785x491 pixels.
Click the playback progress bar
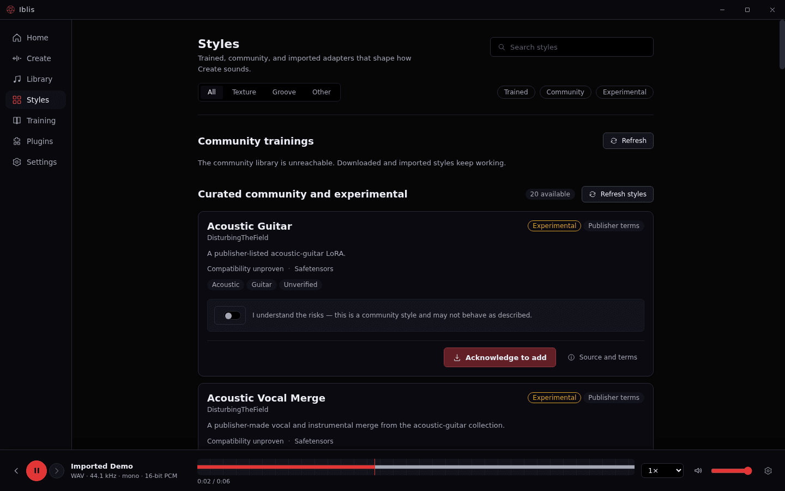(x=415, y=467)
